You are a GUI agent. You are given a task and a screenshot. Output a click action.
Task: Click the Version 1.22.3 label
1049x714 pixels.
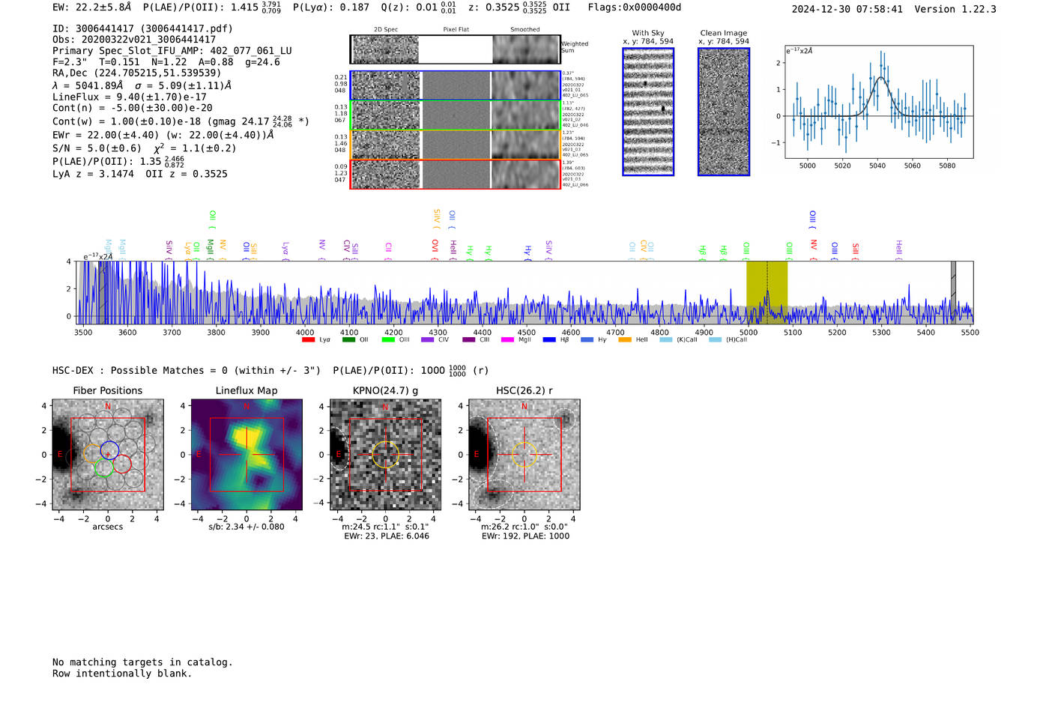click(955, 9)
